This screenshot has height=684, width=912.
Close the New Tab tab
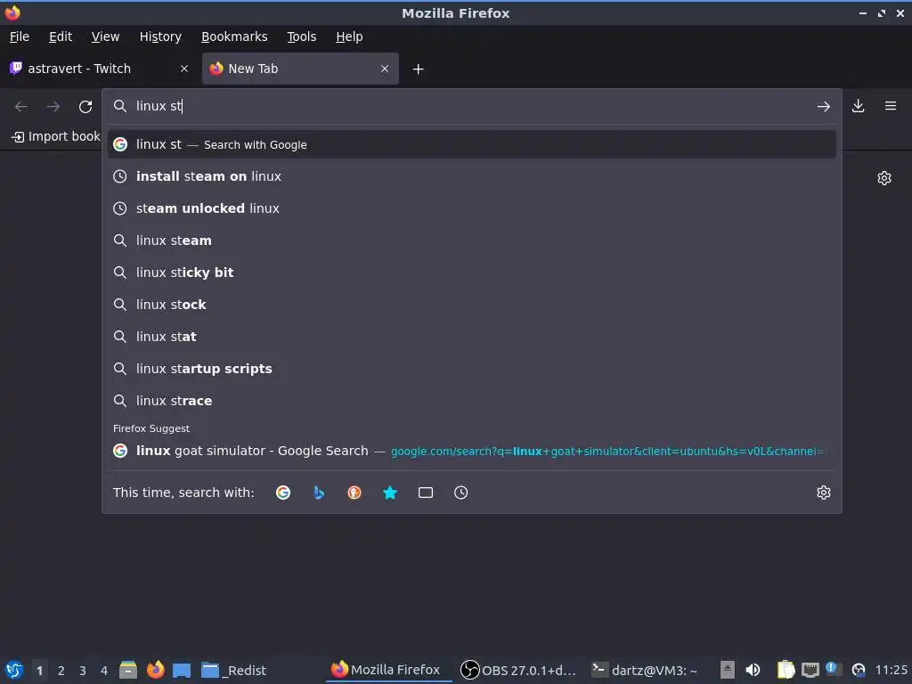tap(385, 69)
